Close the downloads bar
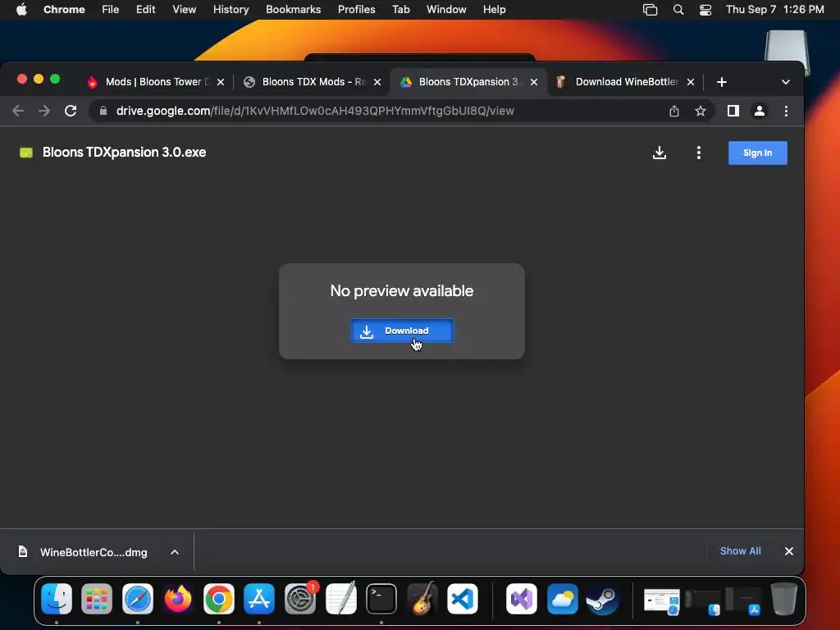 point(788,551)
